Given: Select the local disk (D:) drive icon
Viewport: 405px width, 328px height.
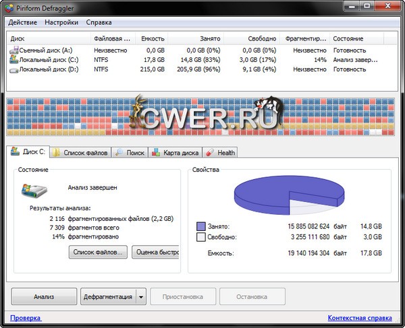Looking at the screenshot, I should (14, 68).
